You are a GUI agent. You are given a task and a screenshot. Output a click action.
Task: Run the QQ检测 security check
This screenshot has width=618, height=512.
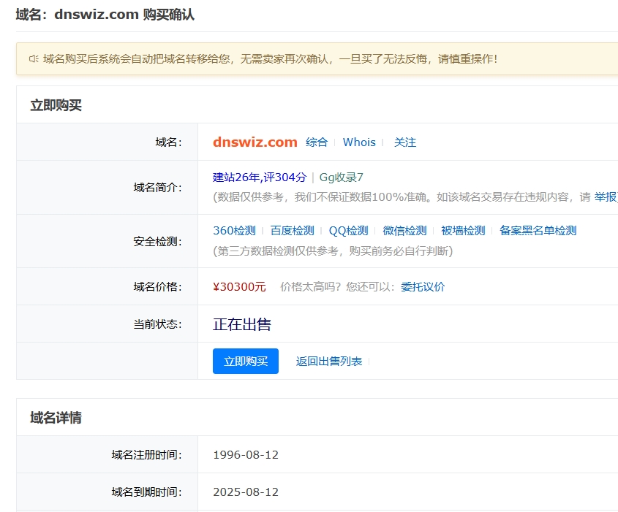348,231
